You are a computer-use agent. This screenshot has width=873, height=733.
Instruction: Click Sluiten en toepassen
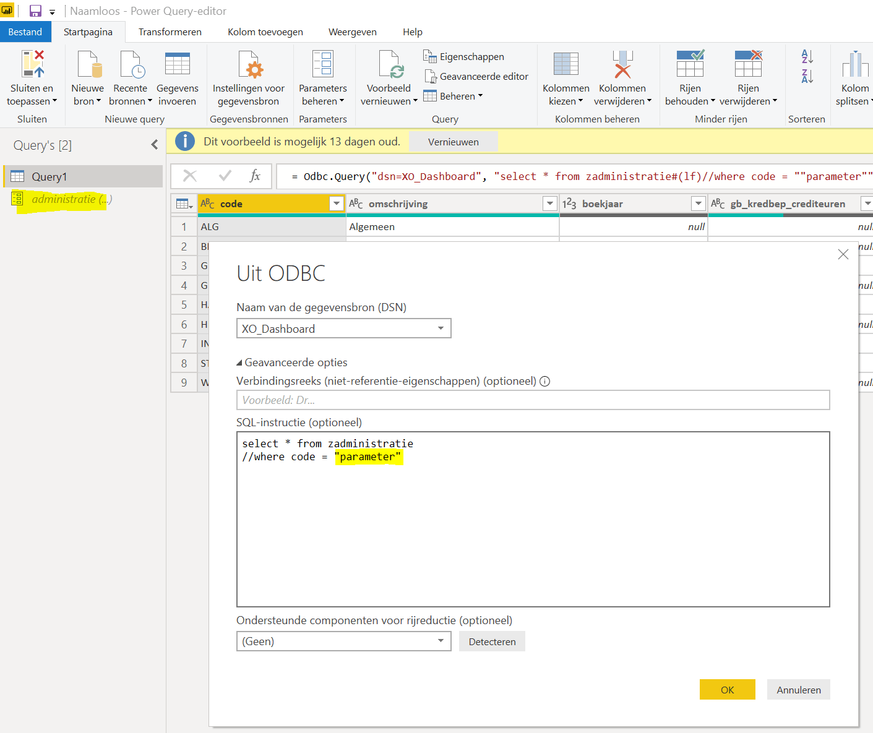[32, 79]
